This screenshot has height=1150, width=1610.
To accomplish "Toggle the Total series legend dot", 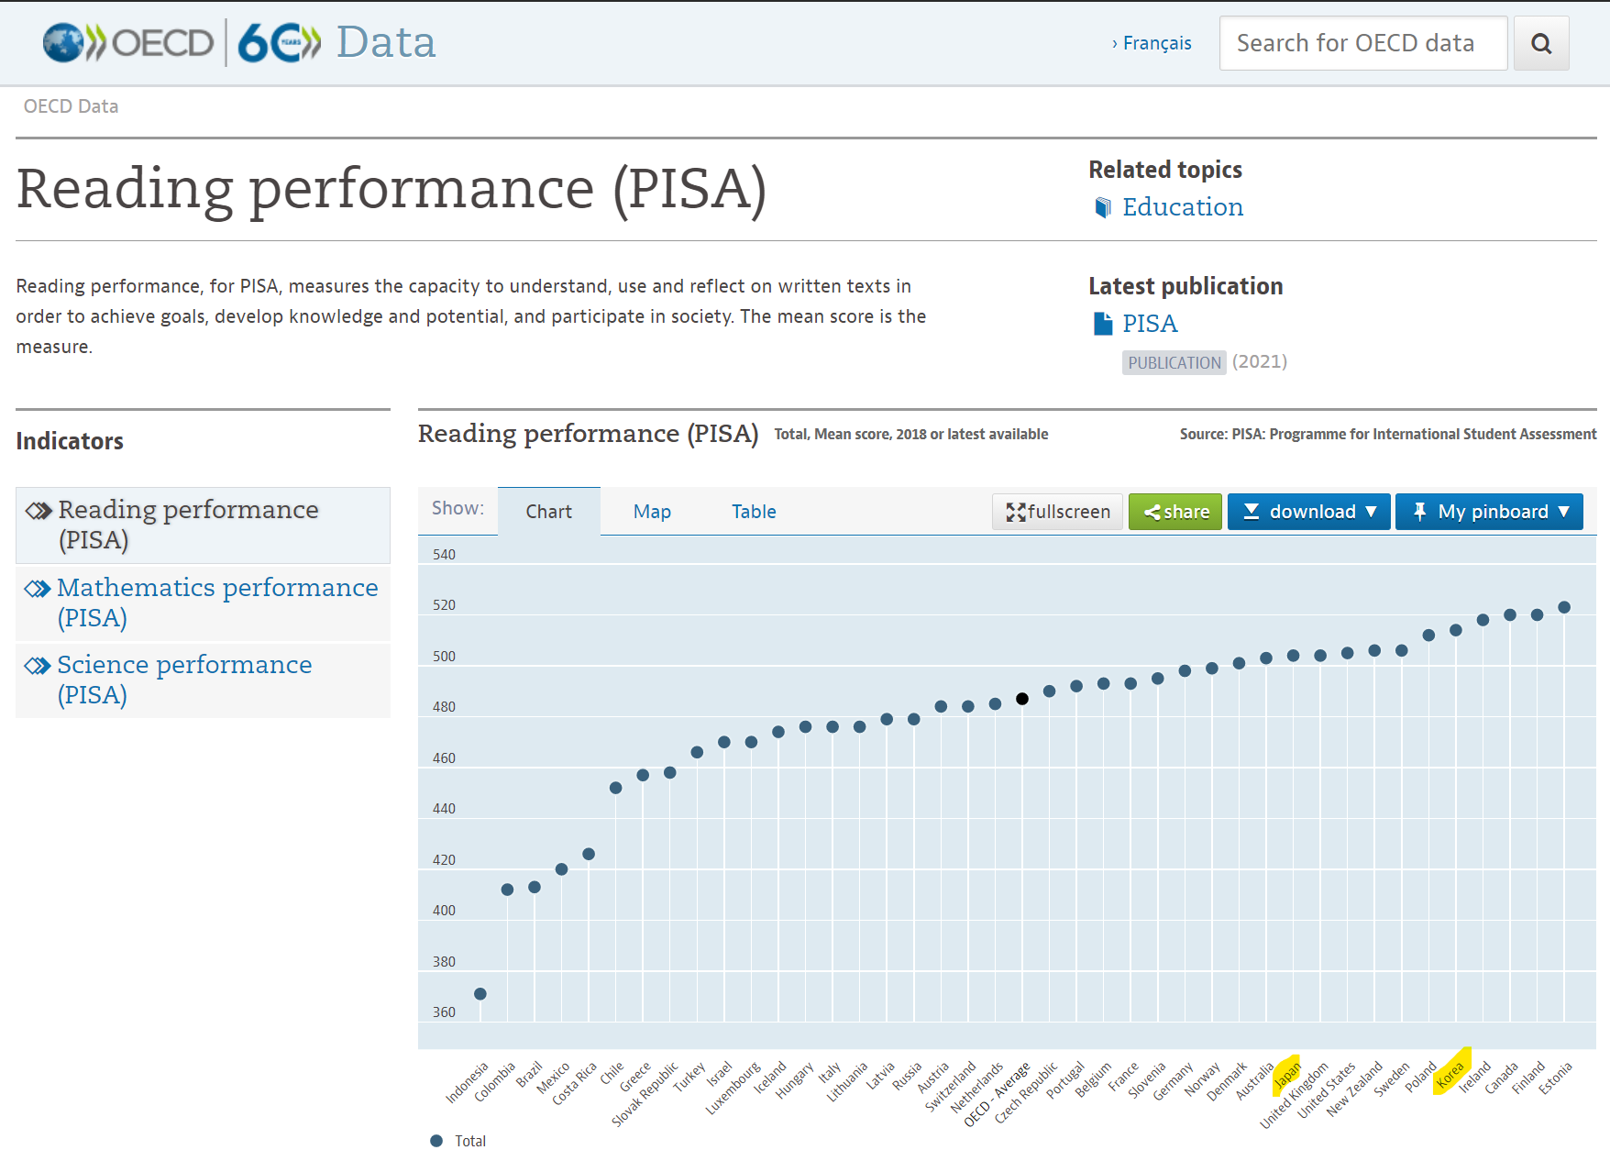I will pos(436,1140).
